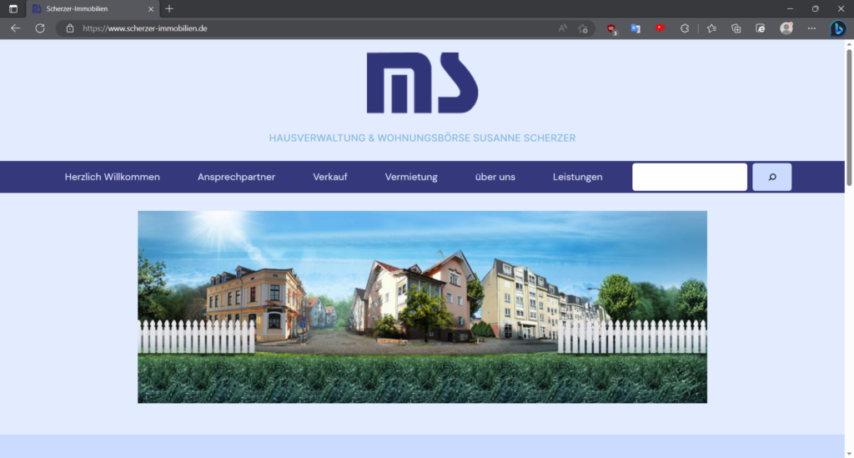Open the Favorites list icon

tap(711, 28)
